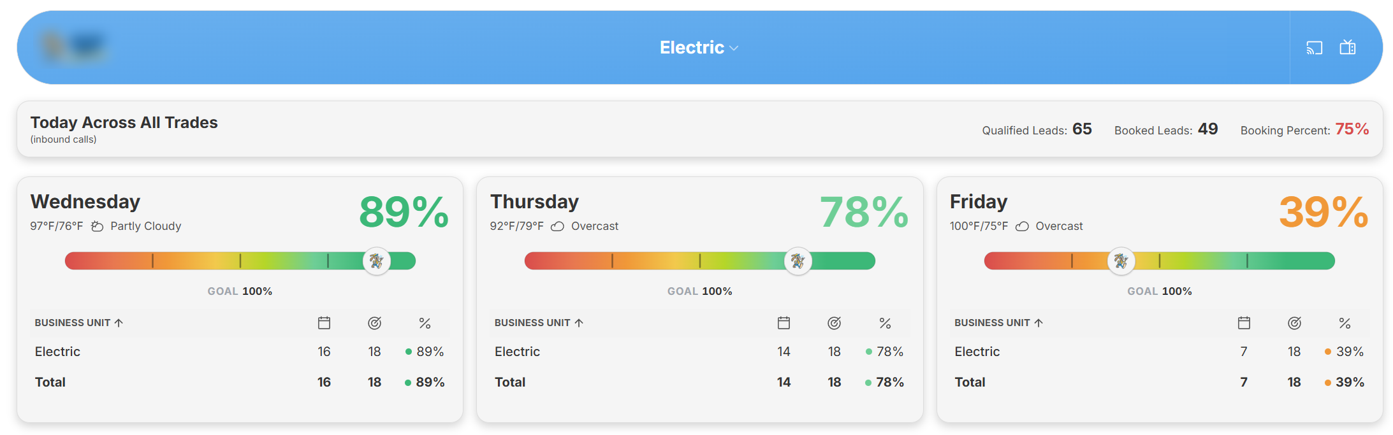Click the Friday card heading
This screenshot has width=1393, height=435.
(979, 202)
